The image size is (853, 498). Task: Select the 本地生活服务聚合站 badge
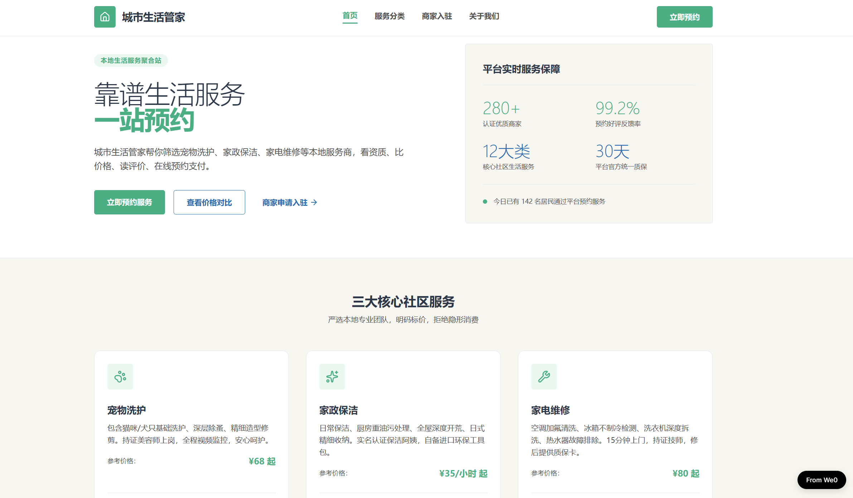[131, 61]
